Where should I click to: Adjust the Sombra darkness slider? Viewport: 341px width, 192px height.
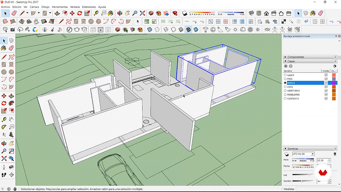click(x=303, y=181)
